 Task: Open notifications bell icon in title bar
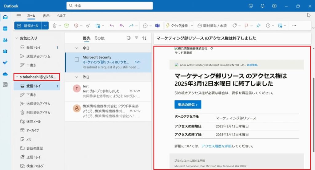click(263, 6)
